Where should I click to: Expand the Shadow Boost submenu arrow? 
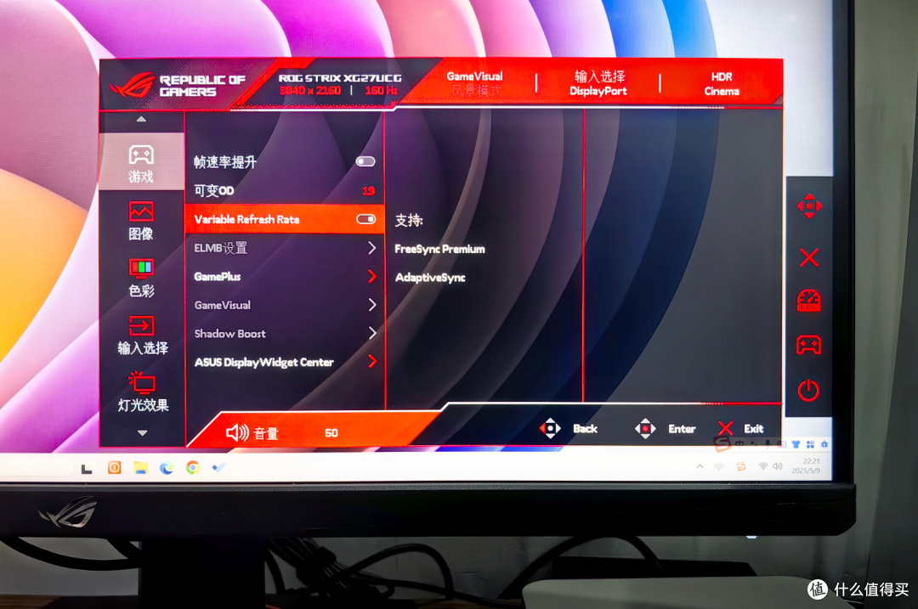tap(371, 333)
